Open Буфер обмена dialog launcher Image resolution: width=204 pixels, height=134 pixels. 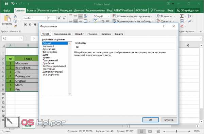tap(20, 32)
